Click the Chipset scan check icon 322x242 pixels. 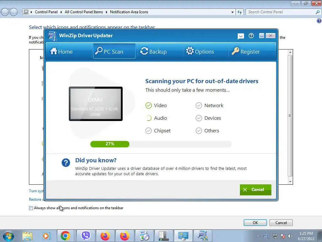tap(148, 131)
